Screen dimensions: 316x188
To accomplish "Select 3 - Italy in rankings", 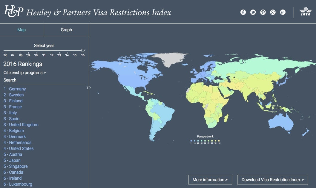I will point(10,113).
